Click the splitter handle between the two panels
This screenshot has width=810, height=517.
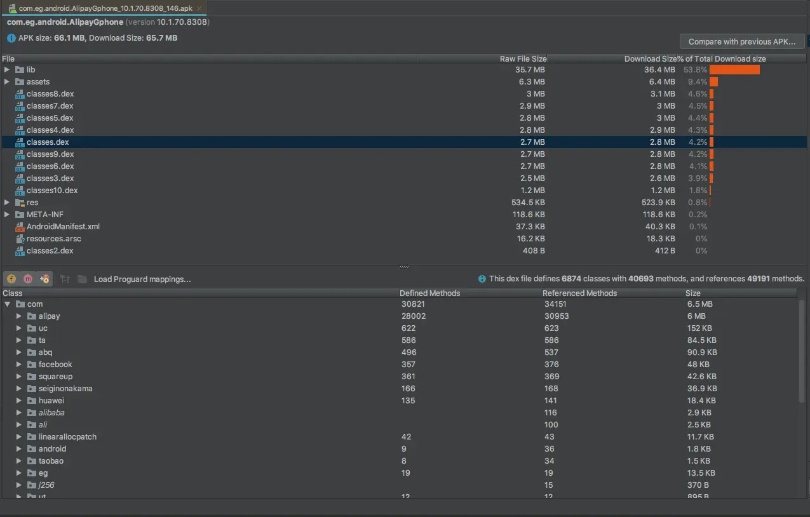coord(404,267)
